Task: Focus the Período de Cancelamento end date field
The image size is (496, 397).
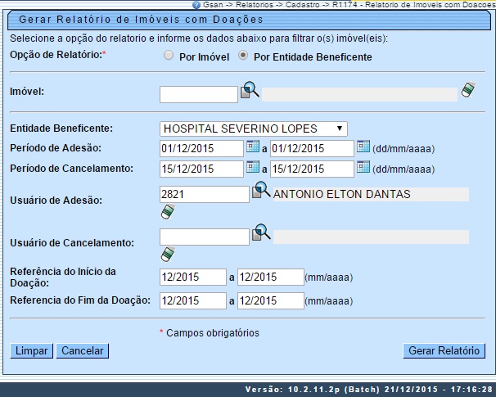Action: 312,169
